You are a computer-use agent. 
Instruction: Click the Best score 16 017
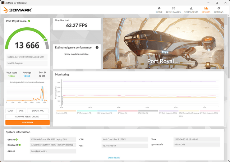click(x=42, y=76)
